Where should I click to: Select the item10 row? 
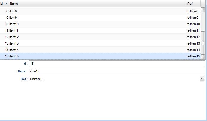coord(100,24)
